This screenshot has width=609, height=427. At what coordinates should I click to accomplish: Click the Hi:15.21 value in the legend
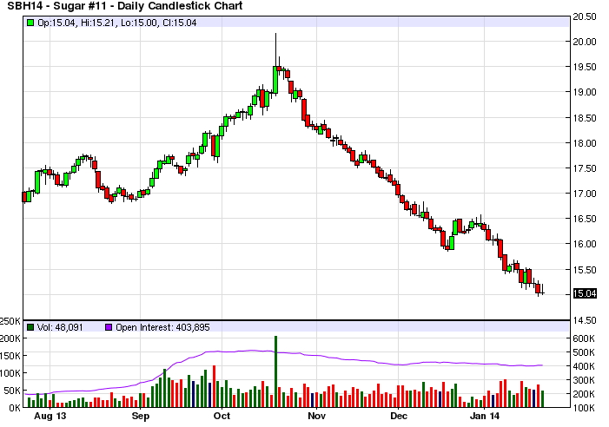(x=98, y=23)
